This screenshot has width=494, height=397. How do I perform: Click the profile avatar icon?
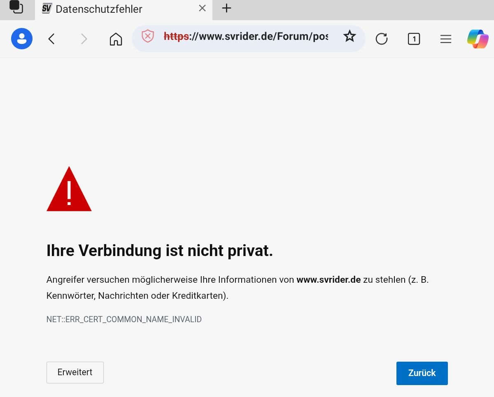coord(22,39)
